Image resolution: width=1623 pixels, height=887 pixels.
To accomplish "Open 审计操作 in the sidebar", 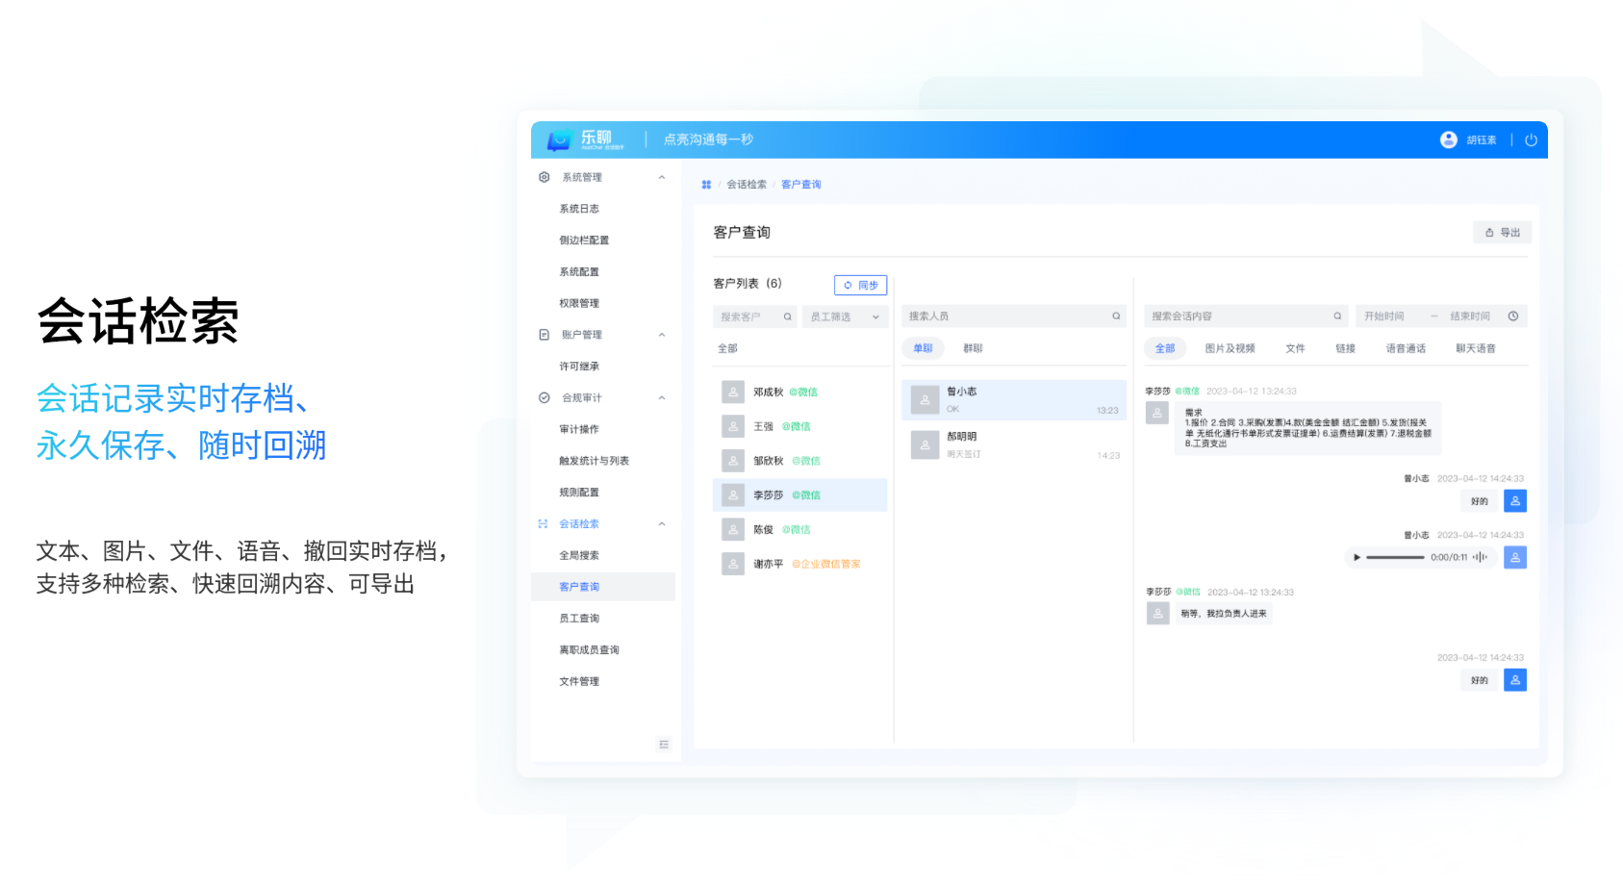I will 579,429.
